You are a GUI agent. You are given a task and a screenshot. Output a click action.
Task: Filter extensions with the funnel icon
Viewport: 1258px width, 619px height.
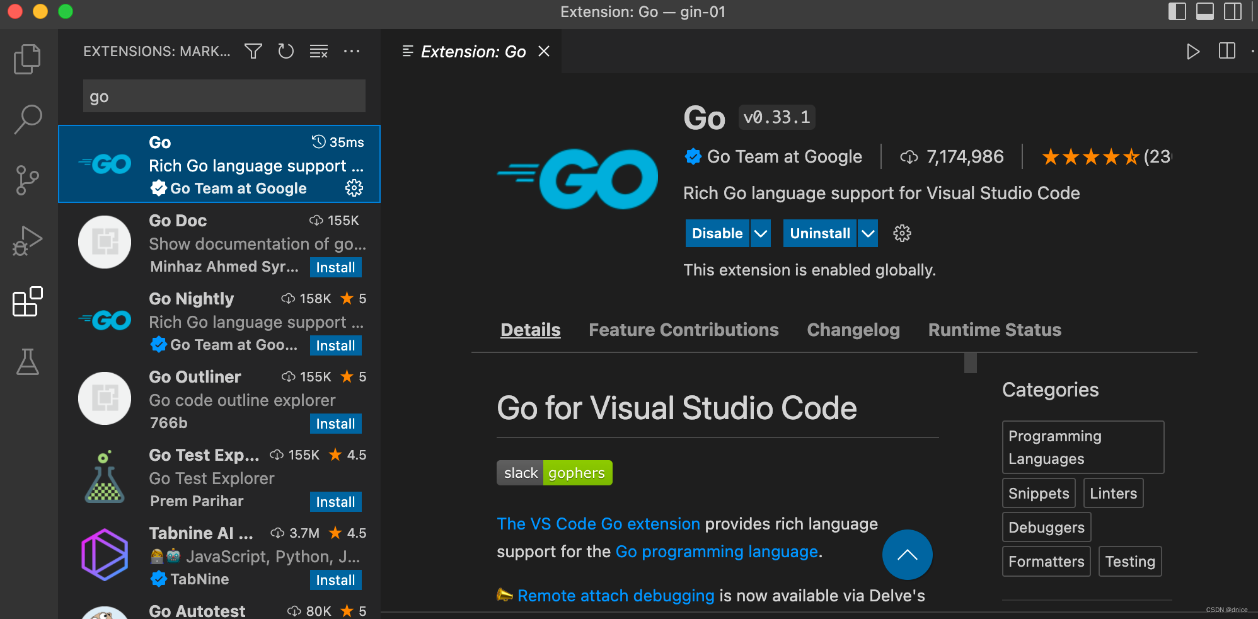[x=253, y=51]
